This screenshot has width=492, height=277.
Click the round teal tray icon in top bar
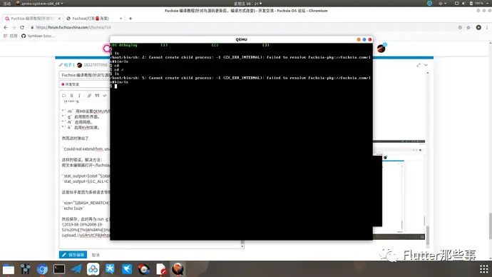coord(429,4)
